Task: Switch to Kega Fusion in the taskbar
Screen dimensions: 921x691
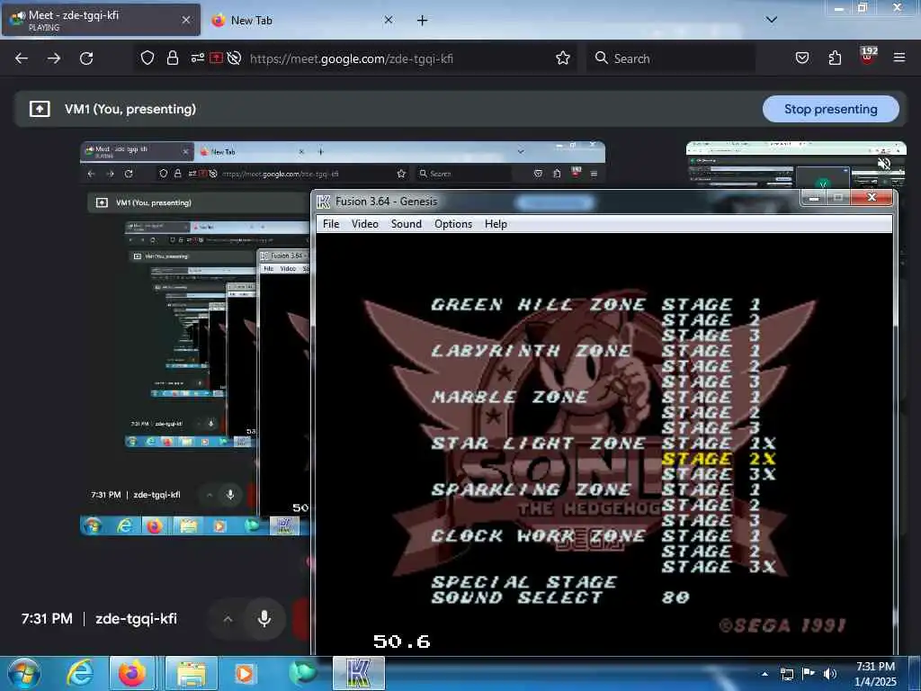Action: pos(358,673)
